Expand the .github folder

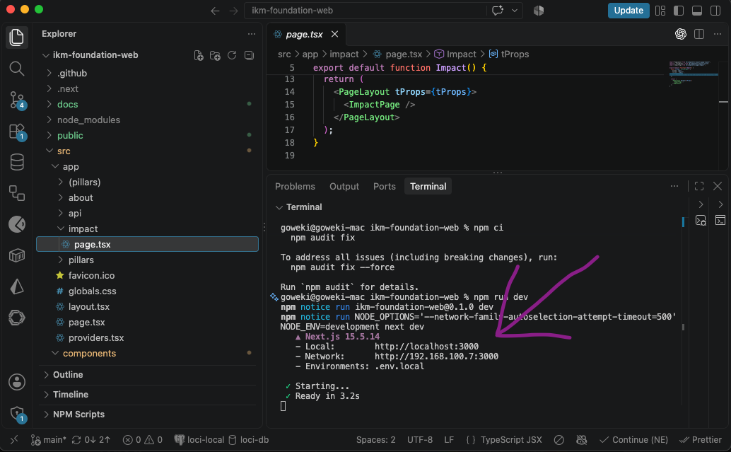coord(72,74)
